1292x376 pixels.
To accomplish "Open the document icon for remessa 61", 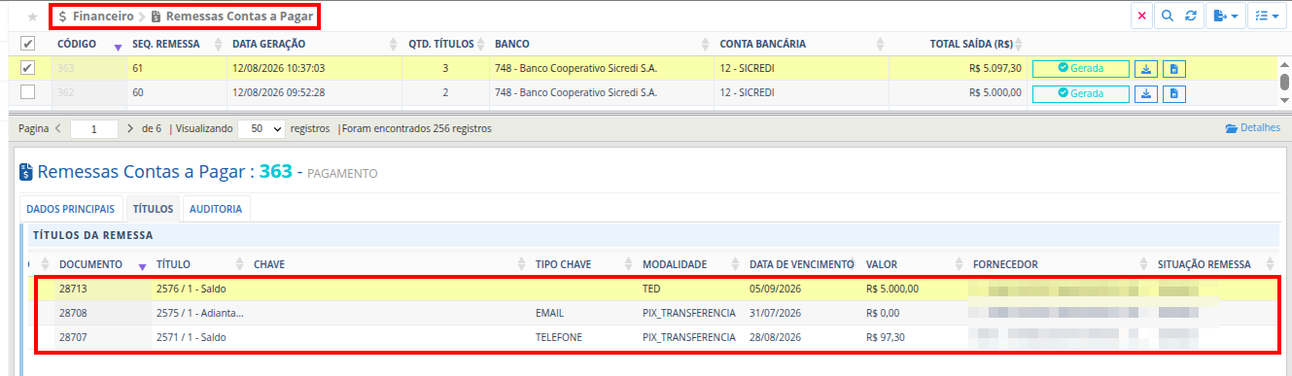I will tap(1174, 69).
